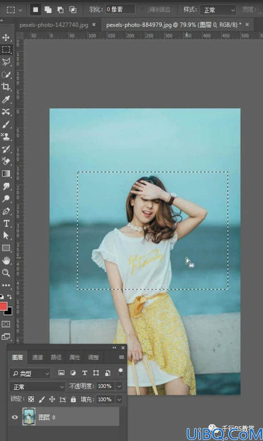This screenshot has height=441, width=263.
Task: Click the black background color swatch
Action: point(9,312)
